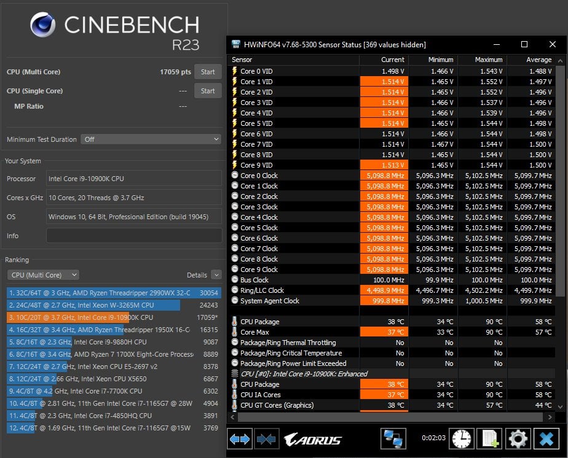568x458 pixels.
Task: Open the CPU (Multi Core) ranking dropdown
Action: [43, 275]
